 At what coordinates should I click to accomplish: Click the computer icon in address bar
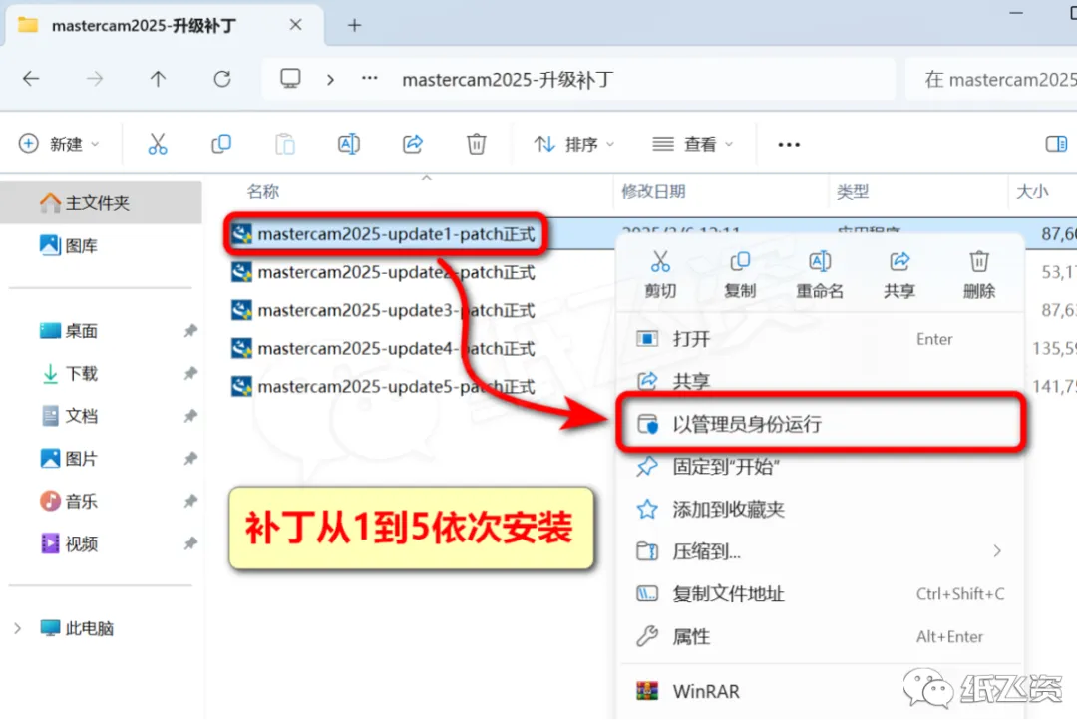[x=290, y=79]
